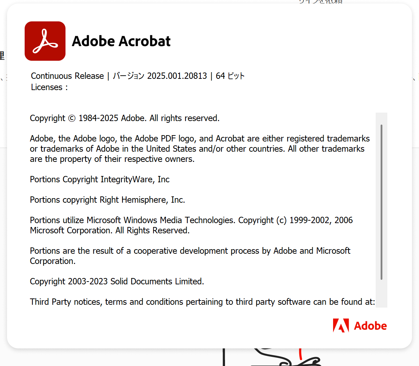
Task: Click the 'Right Hemisphere, Inc.' copyright line
Action: click(107, 200)
